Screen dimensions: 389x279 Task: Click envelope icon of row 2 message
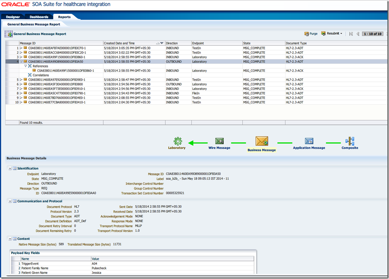click(x=25, y=52)
